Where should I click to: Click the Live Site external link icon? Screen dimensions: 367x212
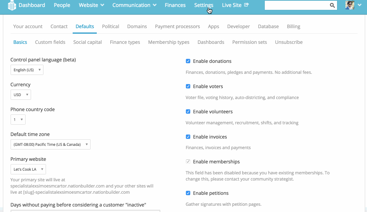point(246,5)
